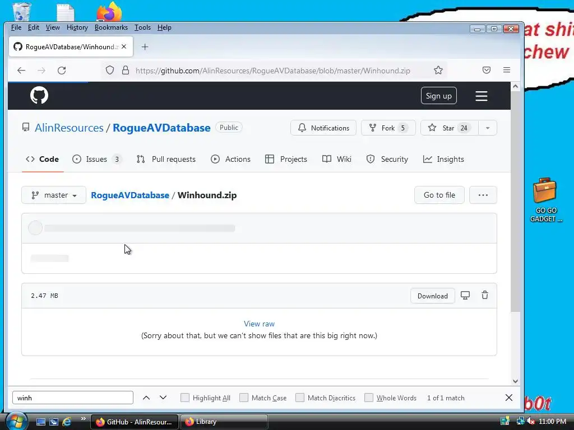Click Go to file button
This screenshot has width=574, height=430.
click(439, 195)
